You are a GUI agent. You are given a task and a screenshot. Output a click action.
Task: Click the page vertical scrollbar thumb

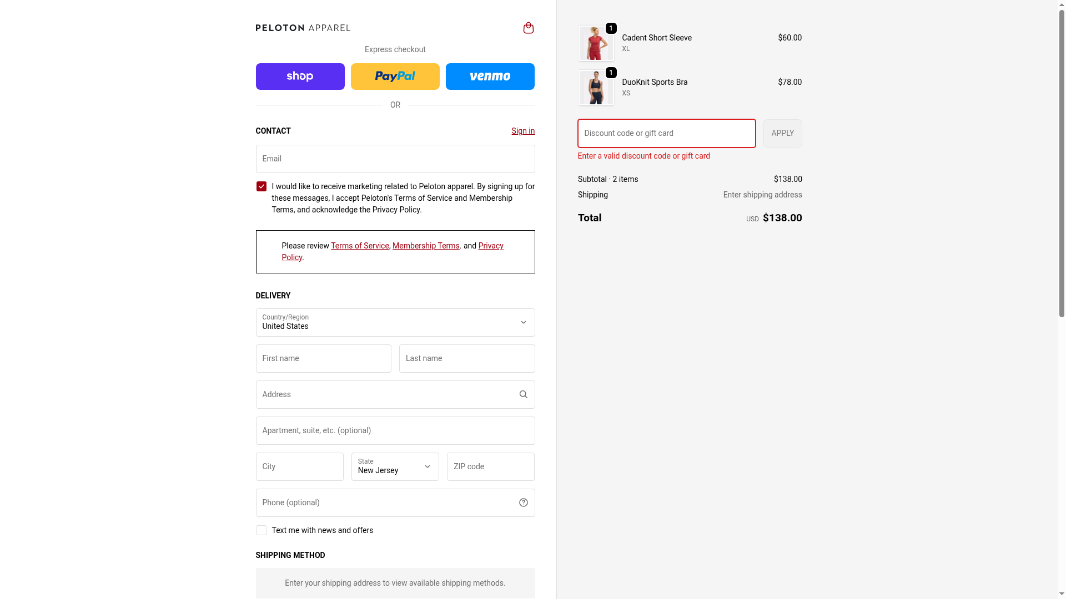pyautogui.click(x=1062, y=161)
